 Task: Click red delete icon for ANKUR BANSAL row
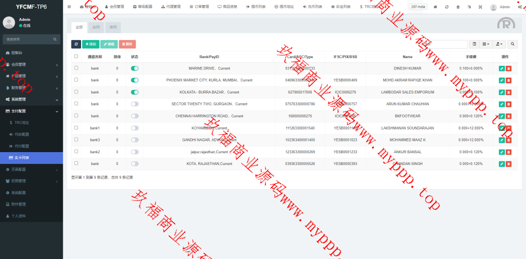pyautogui.click(x=509, y=152)
